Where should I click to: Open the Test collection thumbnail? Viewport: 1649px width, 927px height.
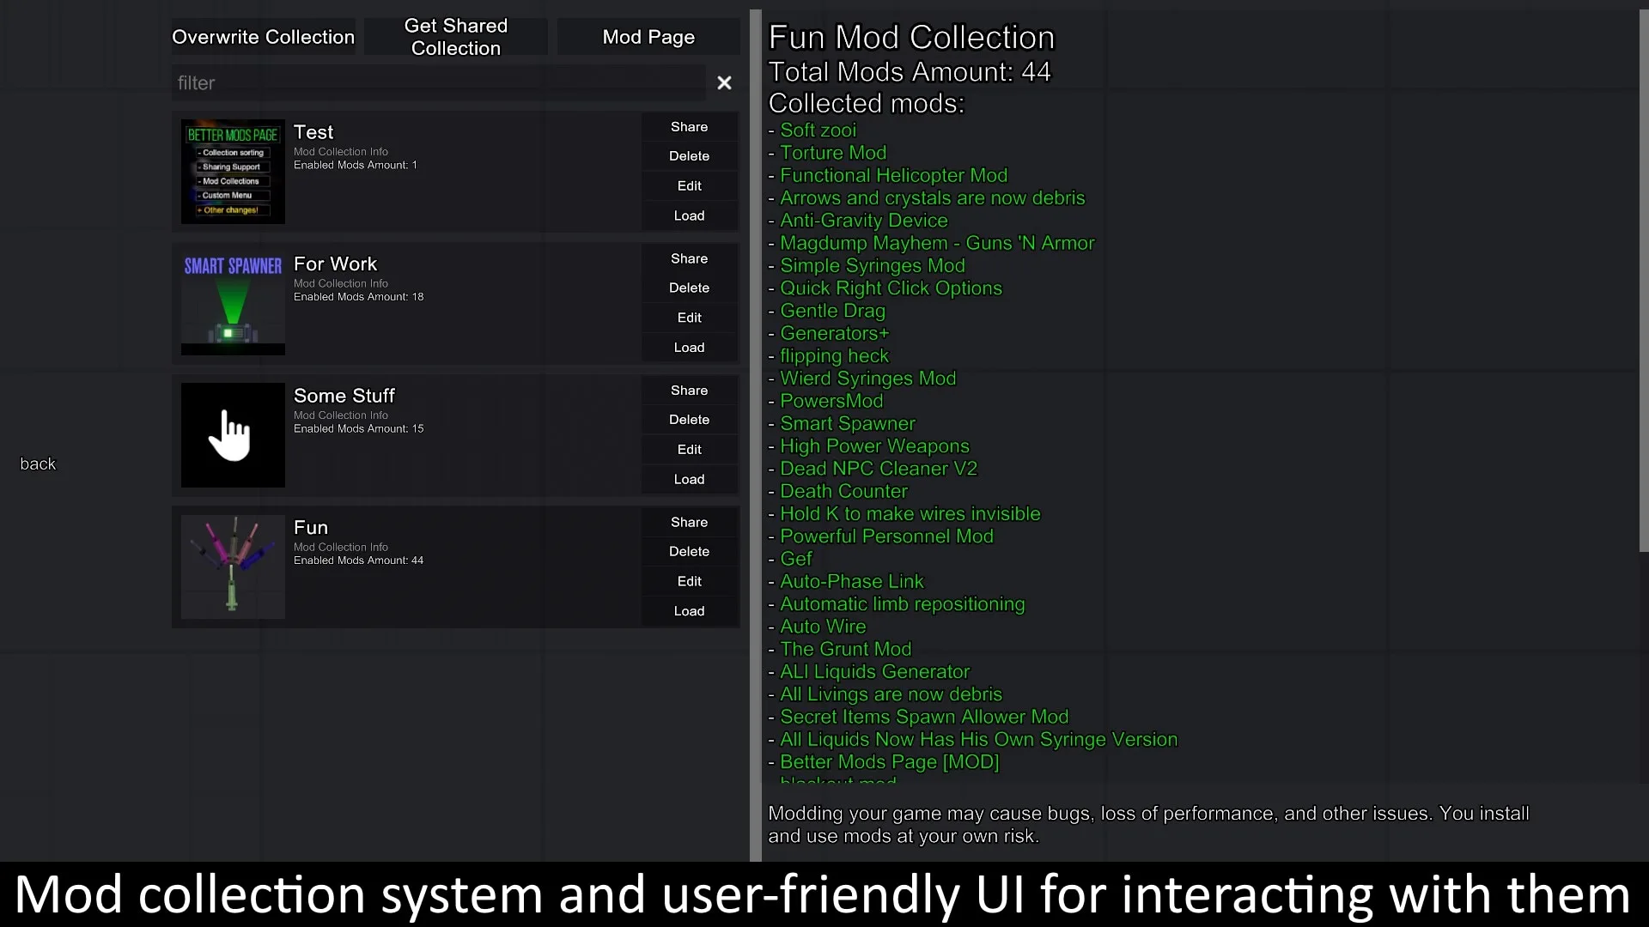coord(233,172)
